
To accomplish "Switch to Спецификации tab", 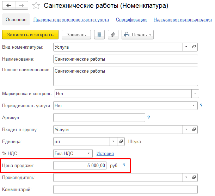I will (131, 20).
